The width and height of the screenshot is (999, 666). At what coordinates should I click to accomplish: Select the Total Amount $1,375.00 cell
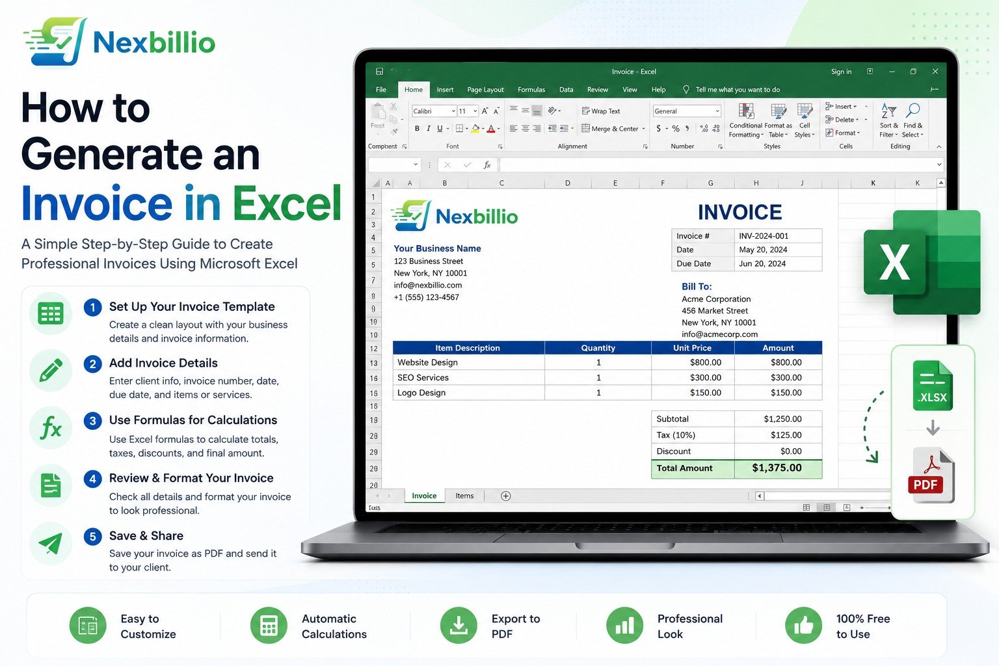coord(778,468)
